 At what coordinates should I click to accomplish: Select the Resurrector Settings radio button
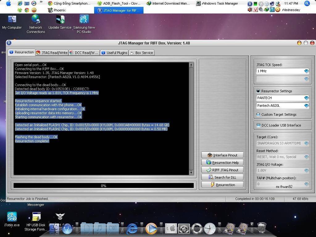point(258,91)
